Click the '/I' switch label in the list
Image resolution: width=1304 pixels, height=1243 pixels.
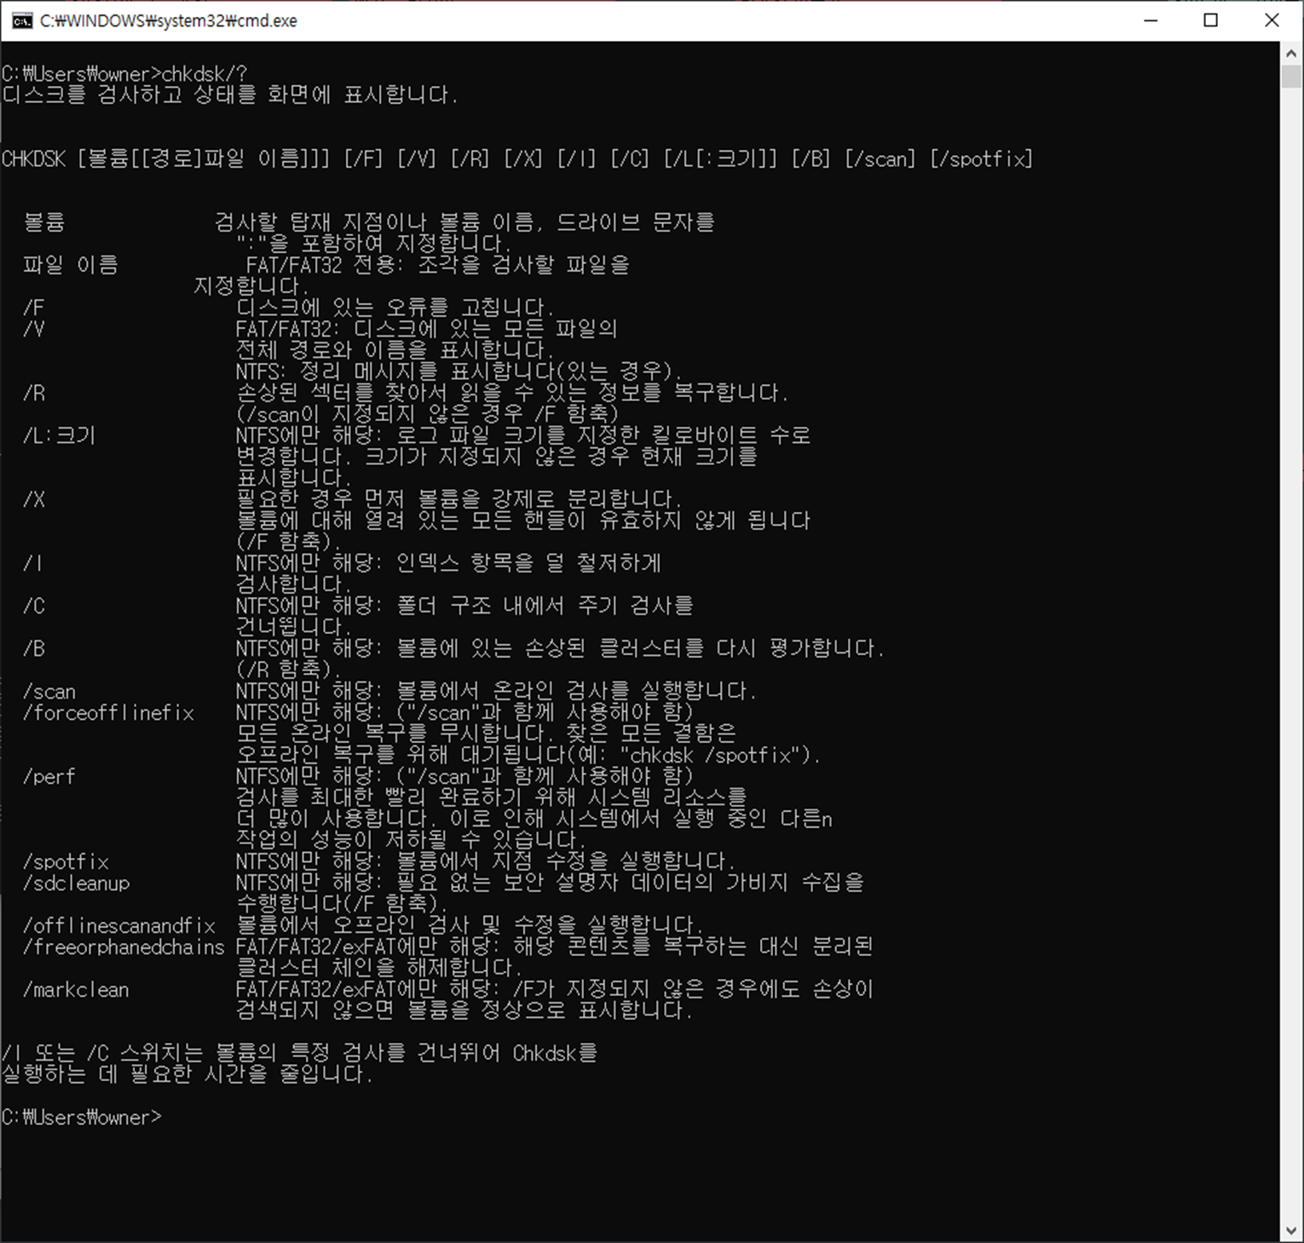click(x=33, y=563)
